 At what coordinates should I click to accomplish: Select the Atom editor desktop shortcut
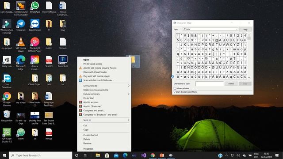point(21,134)
